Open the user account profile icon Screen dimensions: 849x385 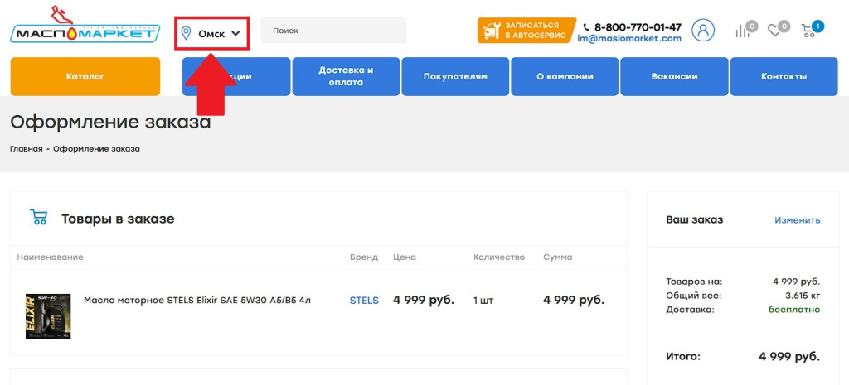click(702, 31)
